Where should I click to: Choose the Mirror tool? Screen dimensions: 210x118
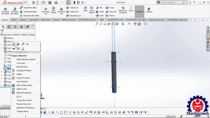click(110, 16)
